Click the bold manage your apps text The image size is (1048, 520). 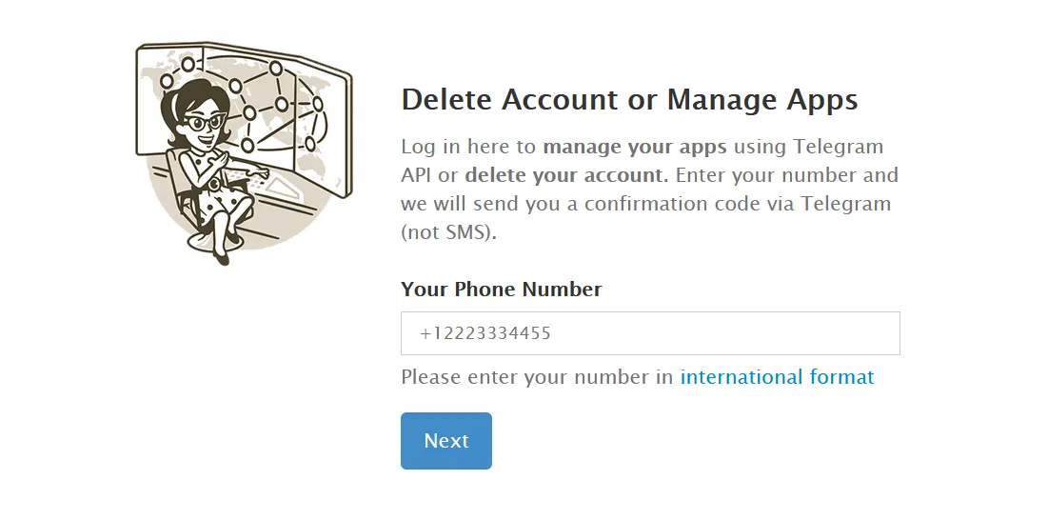point(634,148)
